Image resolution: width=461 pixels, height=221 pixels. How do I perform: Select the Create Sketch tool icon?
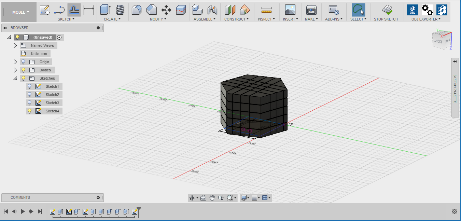(x=45, y=10)
